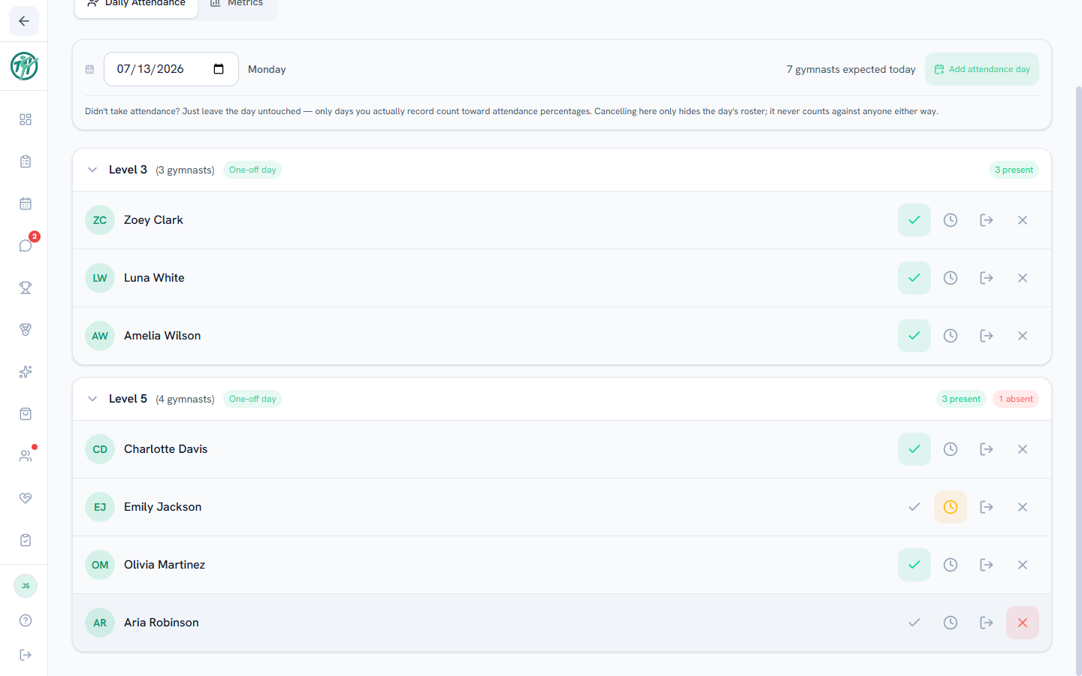Open the handshake heart icon in sidebar
Image resolution: width=1082 pixels, height=676 pixels.
coord(26,498)
